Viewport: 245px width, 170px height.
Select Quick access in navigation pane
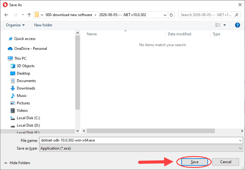coord(25,39)
